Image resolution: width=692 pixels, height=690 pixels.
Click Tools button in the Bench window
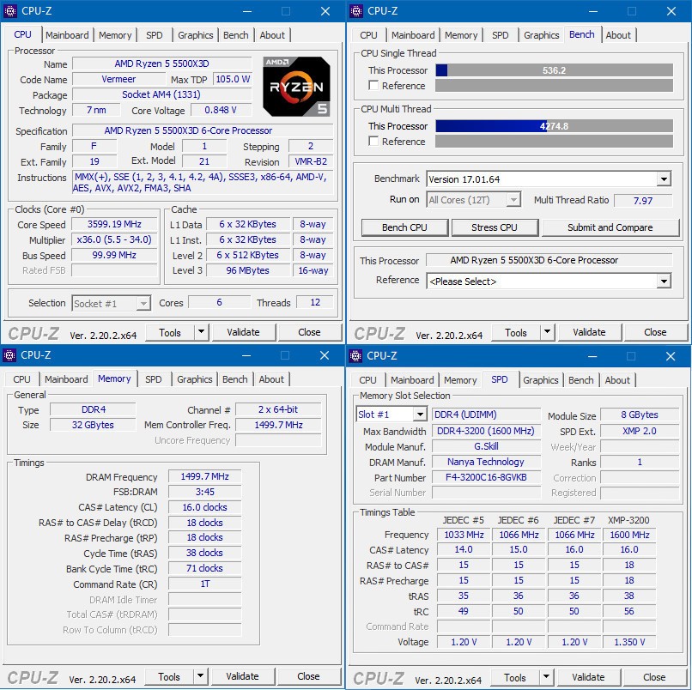click(x=515, y=332)
